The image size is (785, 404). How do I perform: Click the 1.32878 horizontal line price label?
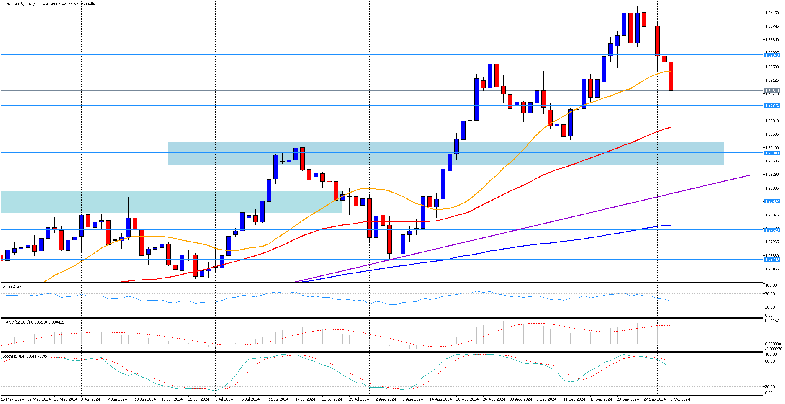coord(772,55)
